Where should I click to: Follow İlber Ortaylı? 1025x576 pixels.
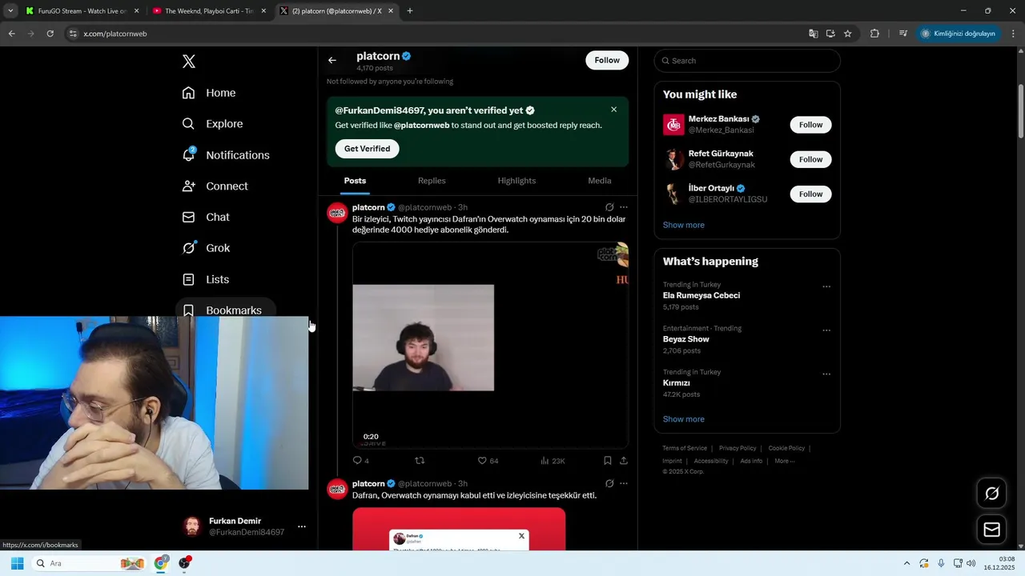(810, 194)
